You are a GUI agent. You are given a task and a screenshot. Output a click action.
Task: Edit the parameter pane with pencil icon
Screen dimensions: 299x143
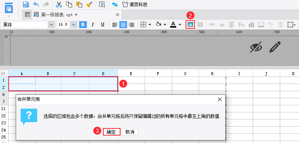click(x=275, y=47)
